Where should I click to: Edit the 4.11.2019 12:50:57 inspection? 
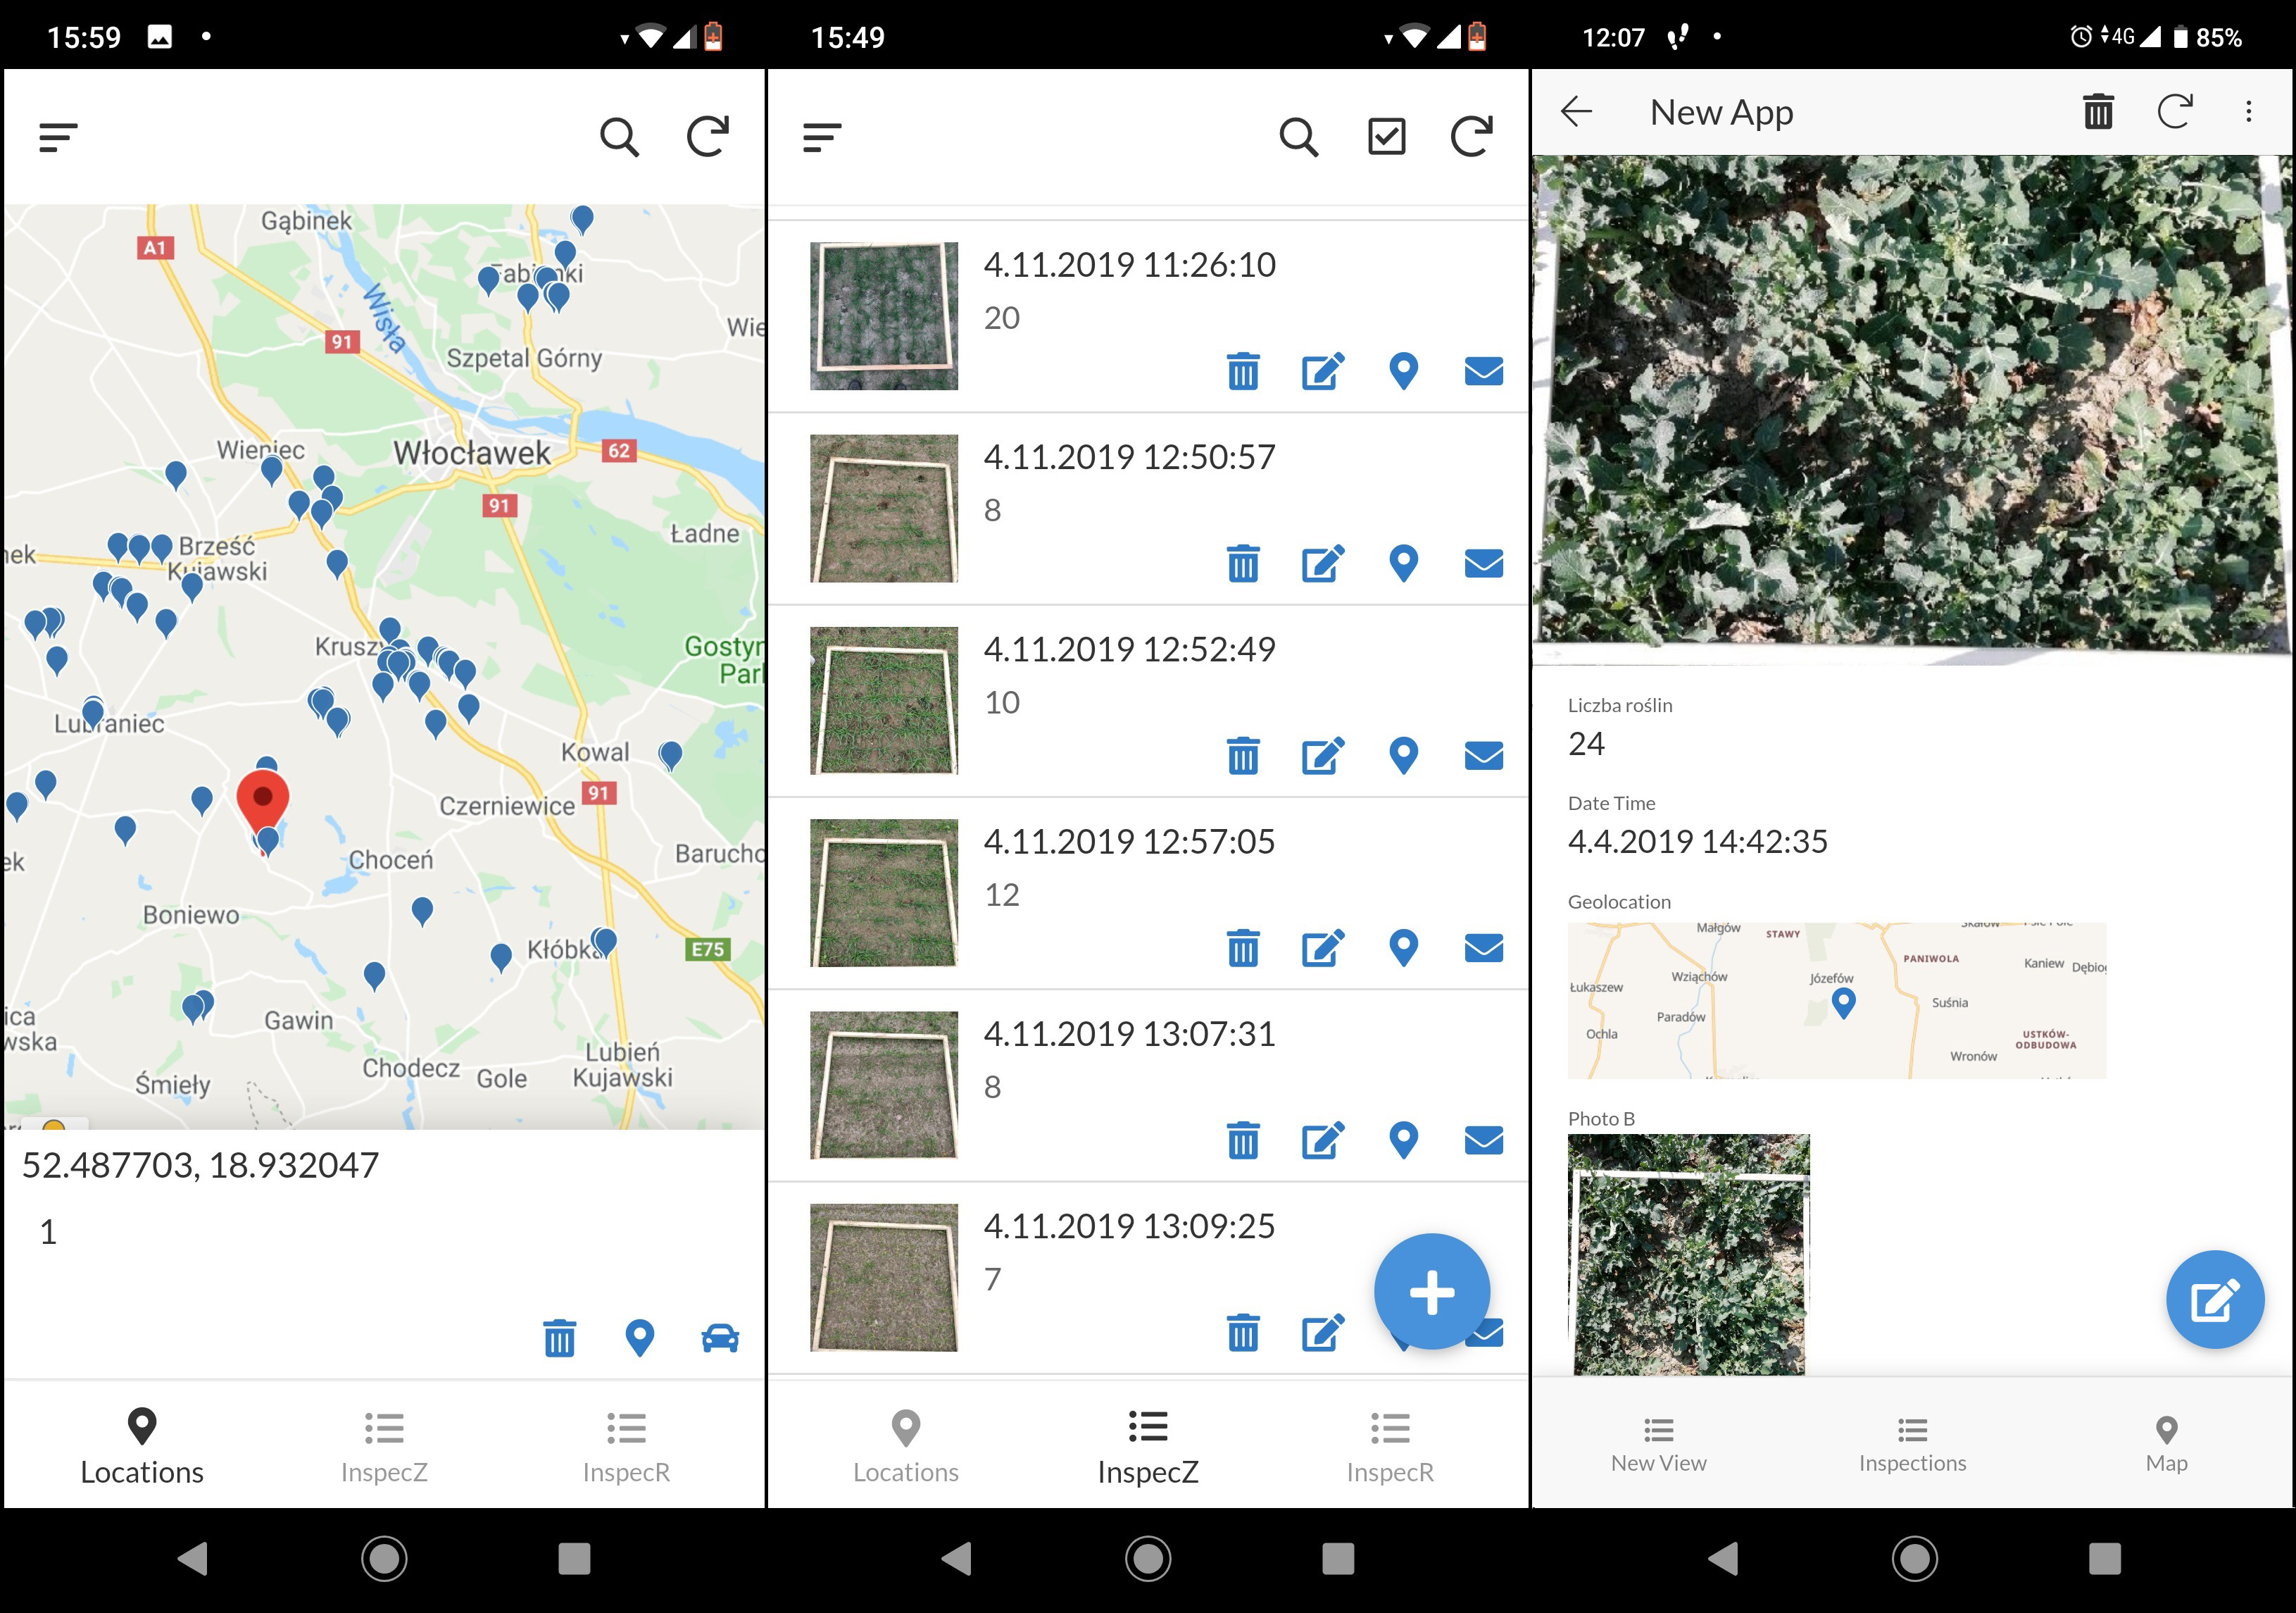click(x=1322, y=564)
